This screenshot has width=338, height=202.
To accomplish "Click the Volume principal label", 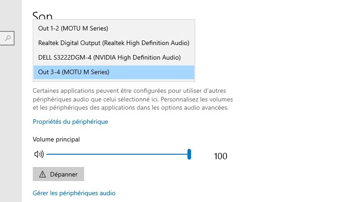I will click(56, 140).
